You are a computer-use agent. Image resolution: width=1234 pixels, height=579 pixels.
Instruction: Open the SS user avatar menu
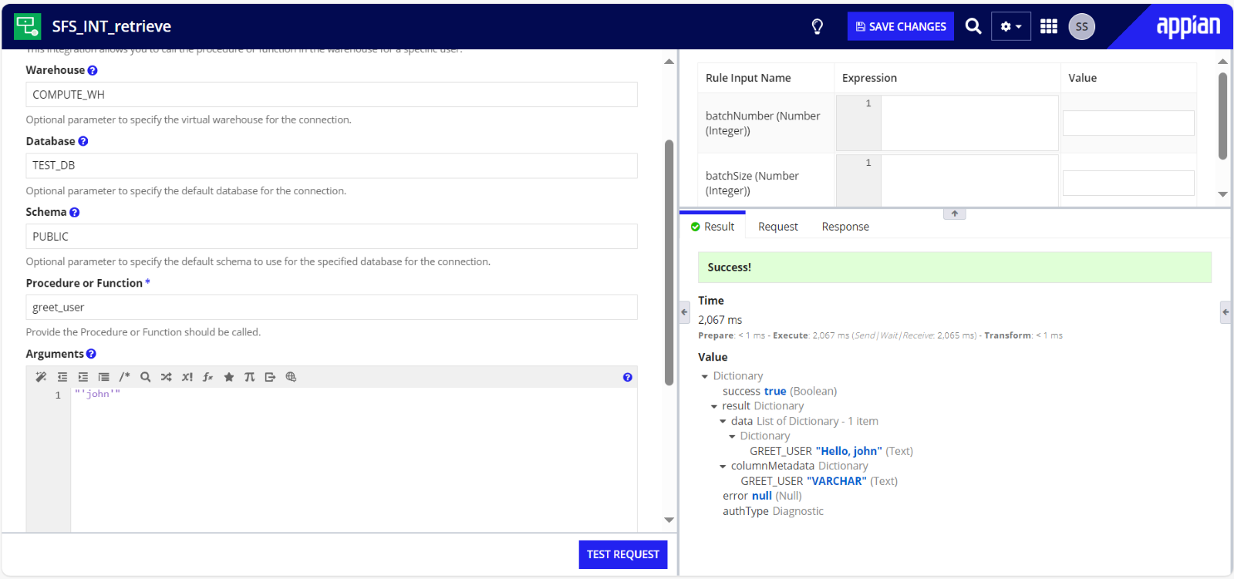coord(1082,26)
